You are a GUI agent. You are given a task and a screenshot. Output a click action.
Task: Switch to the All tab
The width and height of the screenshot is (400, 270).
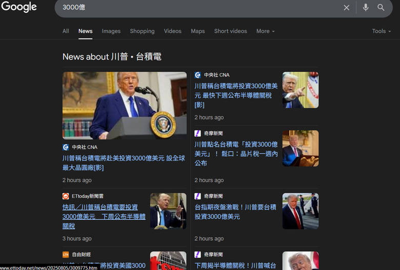(66, 31)
